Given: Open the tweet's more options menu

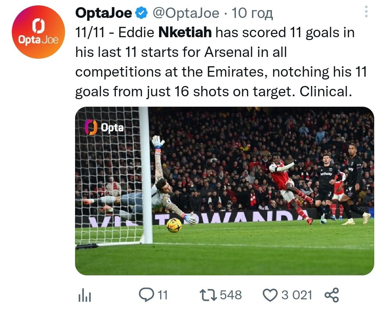Looking at the screenshot, I should coord(366,13).
